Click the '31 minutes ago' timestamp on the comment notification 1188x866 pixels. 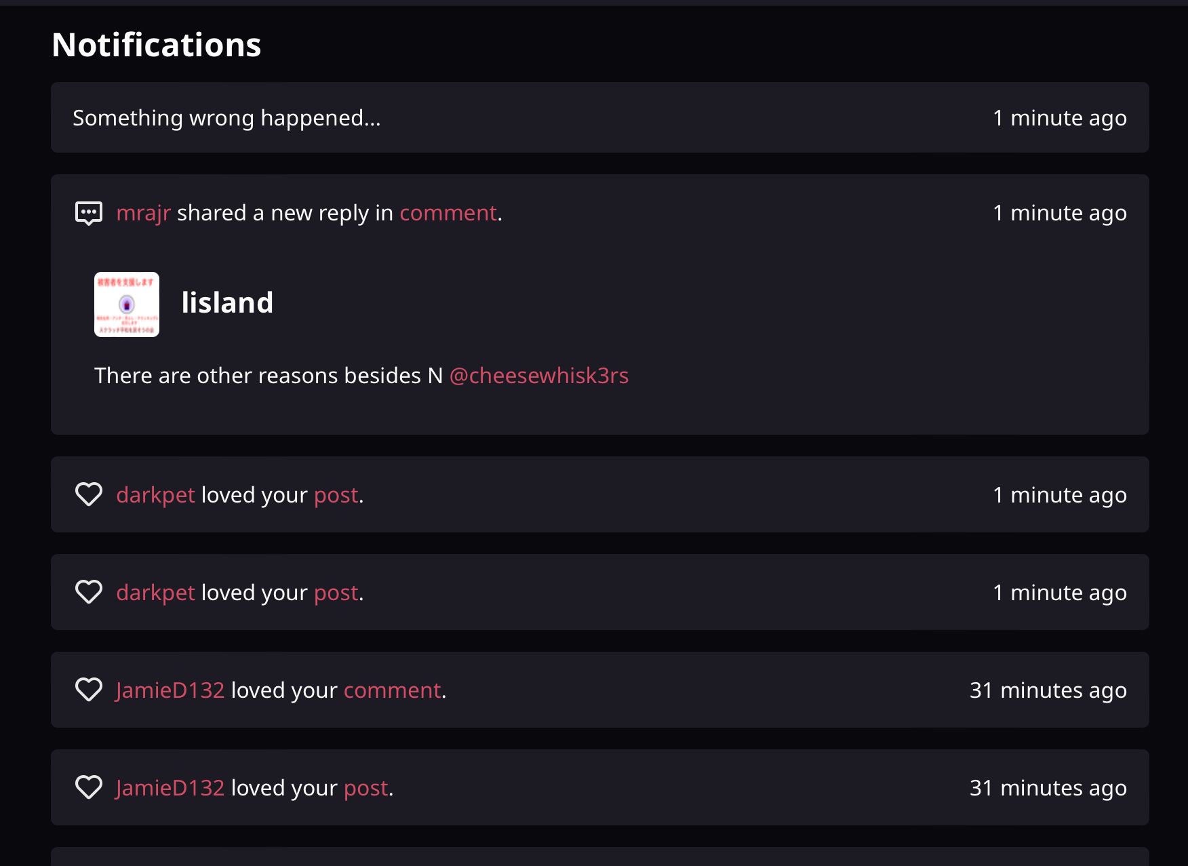pyautogui.click(x=1048, y=690)
